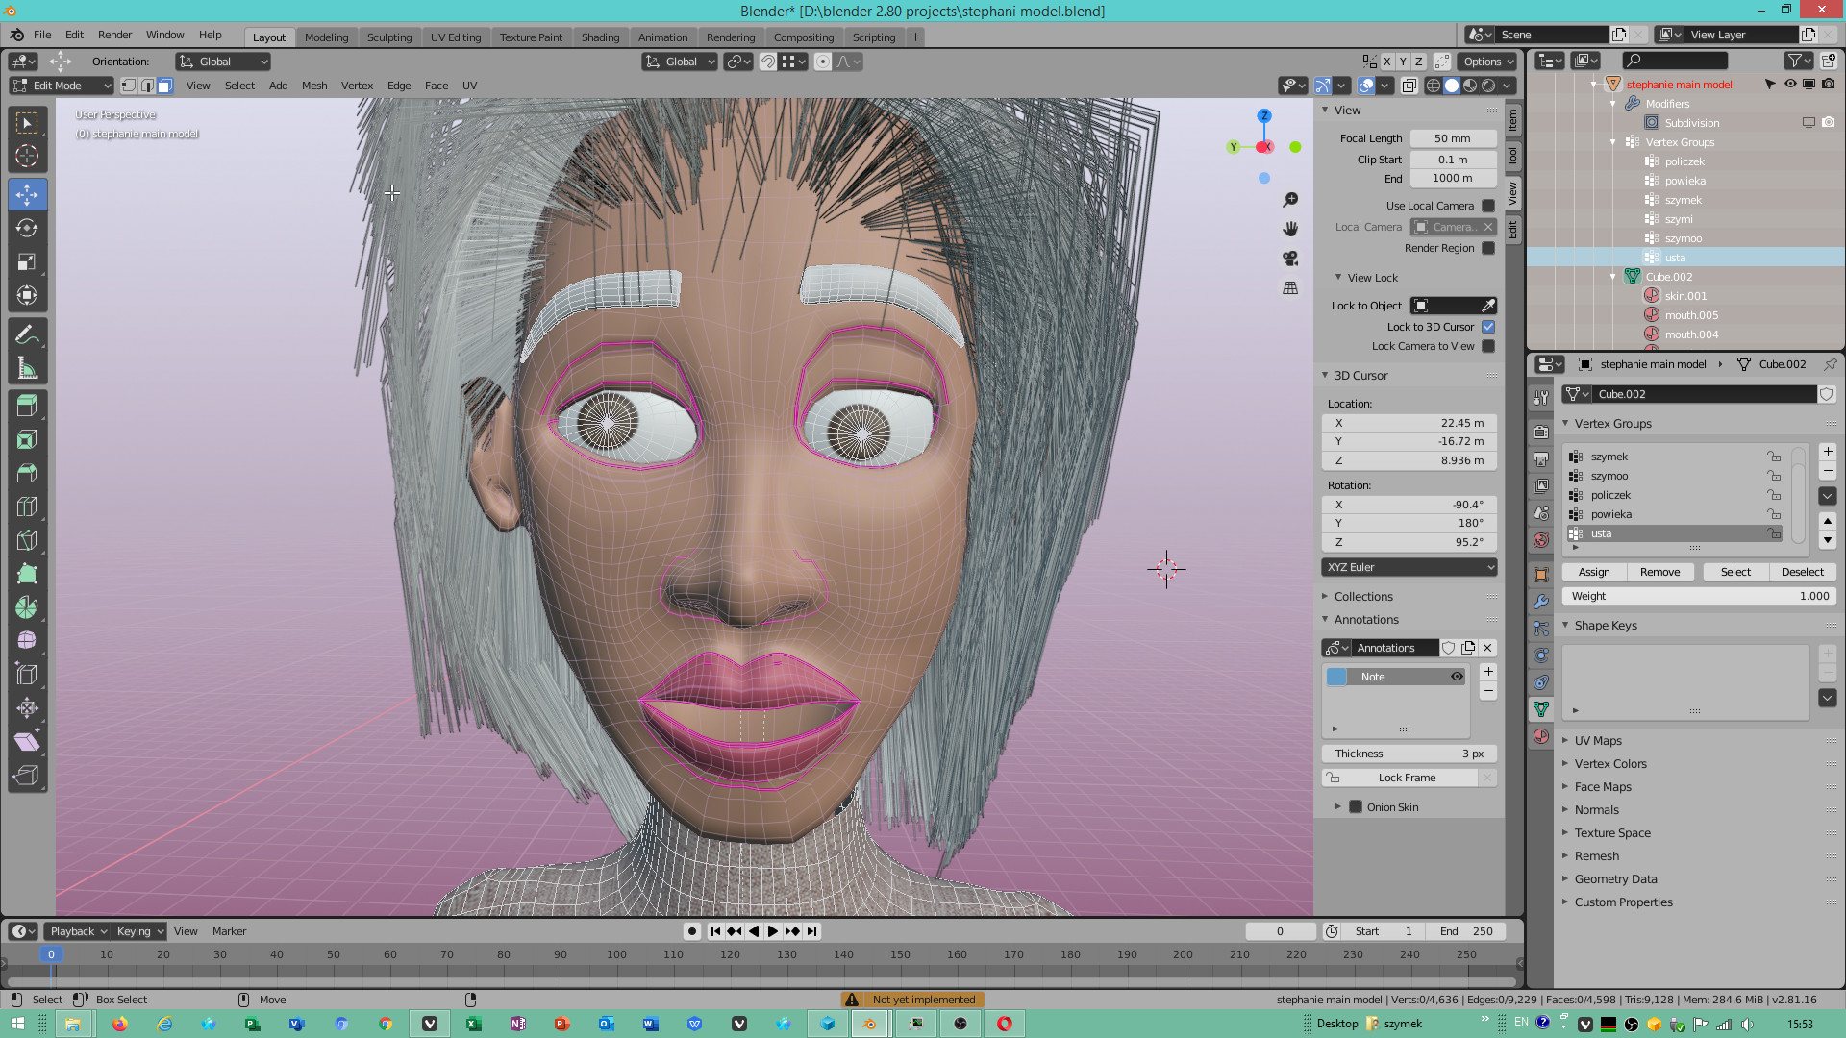1846x1038 pixels.
Task: Play the timeline animation
Action: coord(772,931)
